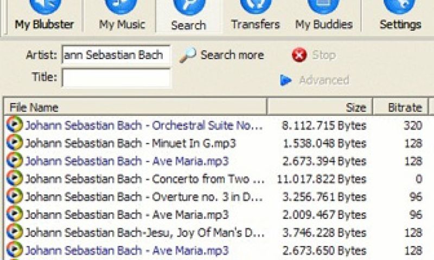This screenshot has height=260, width=434.
Task: Click the 3.256.761 Bytes size cell
Action: click(x=324, y=197)
